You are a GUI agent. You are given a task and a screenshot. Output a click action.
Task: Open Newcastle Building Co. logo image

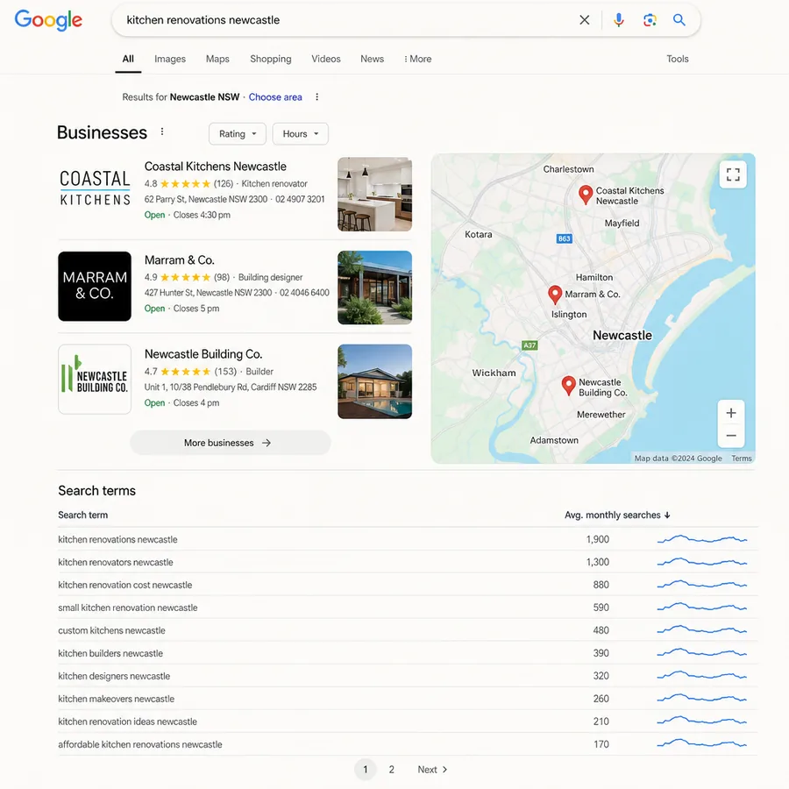tap(95, 380)
